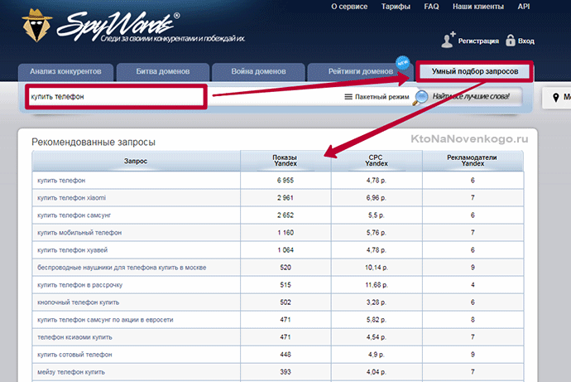
Task: Click query 'купить телефон xiaomi'
Action: point(71,198)
